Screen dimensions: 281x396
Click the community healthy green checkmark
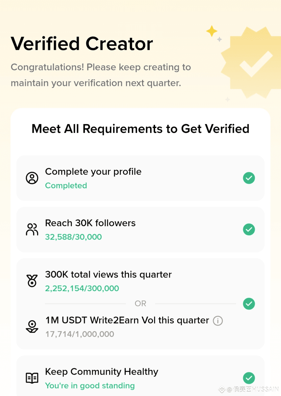click(x=249, y=378)
